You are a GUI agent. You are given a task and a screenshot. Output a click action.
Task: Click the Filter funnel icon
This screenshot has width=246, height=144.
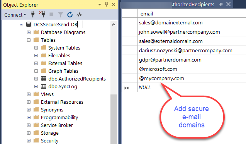60,15
